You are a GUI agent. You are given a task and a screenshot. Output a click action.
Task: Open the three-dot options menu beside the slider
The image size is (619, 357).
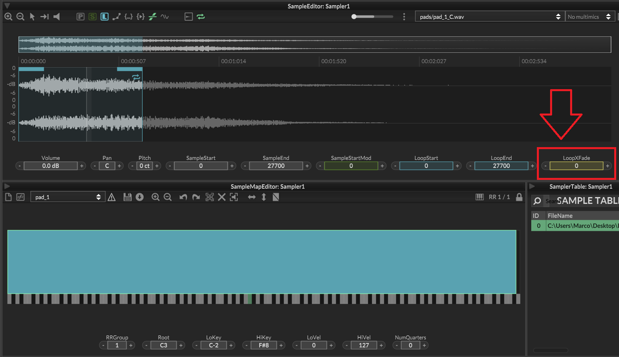404,16
